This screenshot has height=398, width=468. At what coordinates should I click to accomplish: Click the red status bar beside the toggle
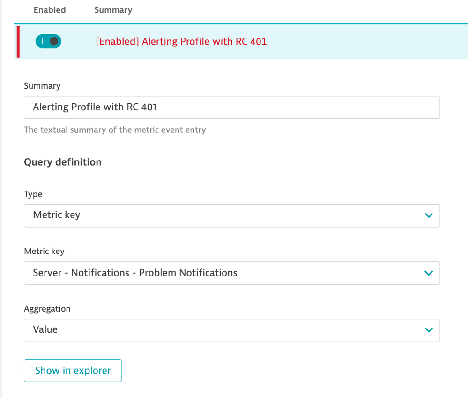tap(18, 42)
